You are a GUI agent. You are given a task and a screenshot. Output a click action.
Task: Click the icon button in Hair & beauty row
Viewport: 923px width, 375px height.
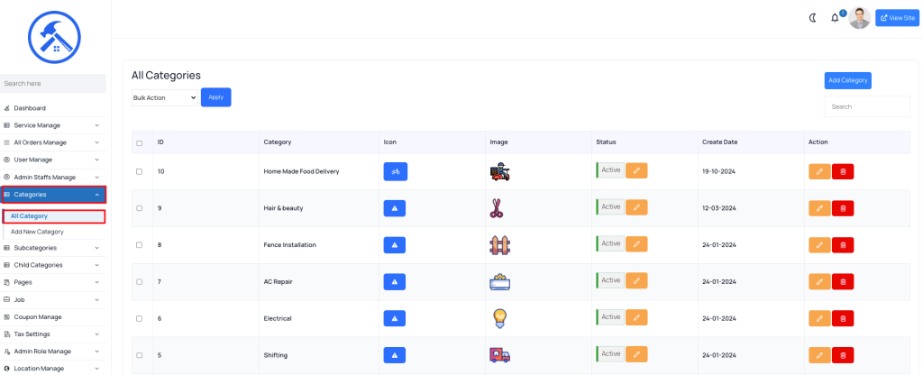(395, 208)
